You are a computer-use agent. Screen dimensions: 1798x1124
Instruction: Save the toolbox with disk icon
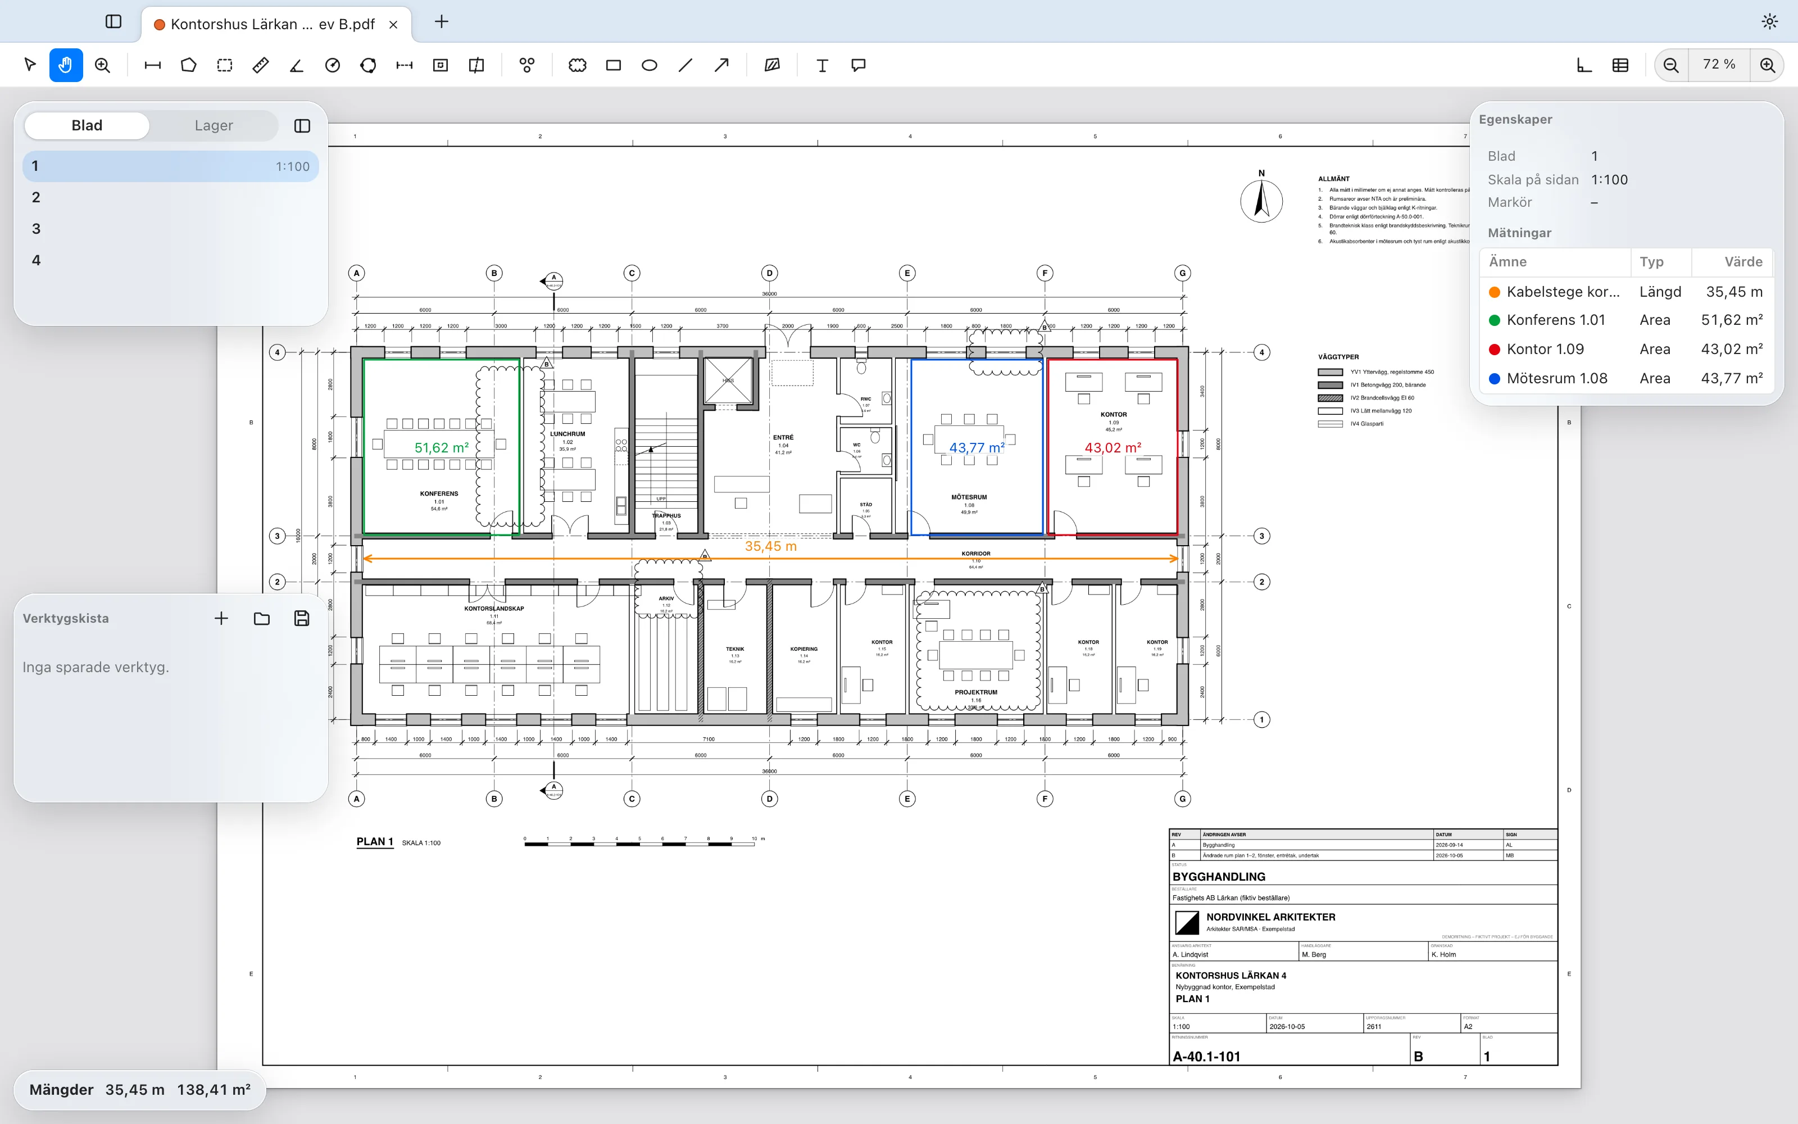[x=302, y=619]
